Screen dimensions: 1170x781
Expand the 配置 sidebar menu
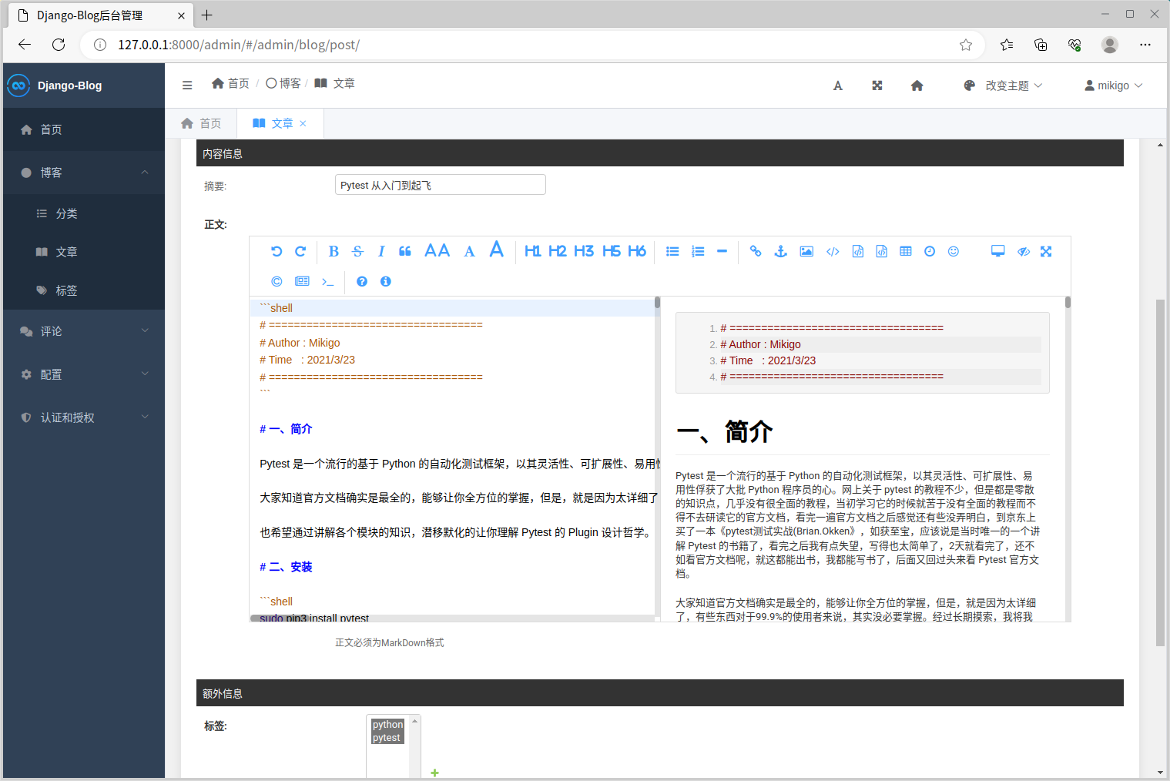coord(84,374)
